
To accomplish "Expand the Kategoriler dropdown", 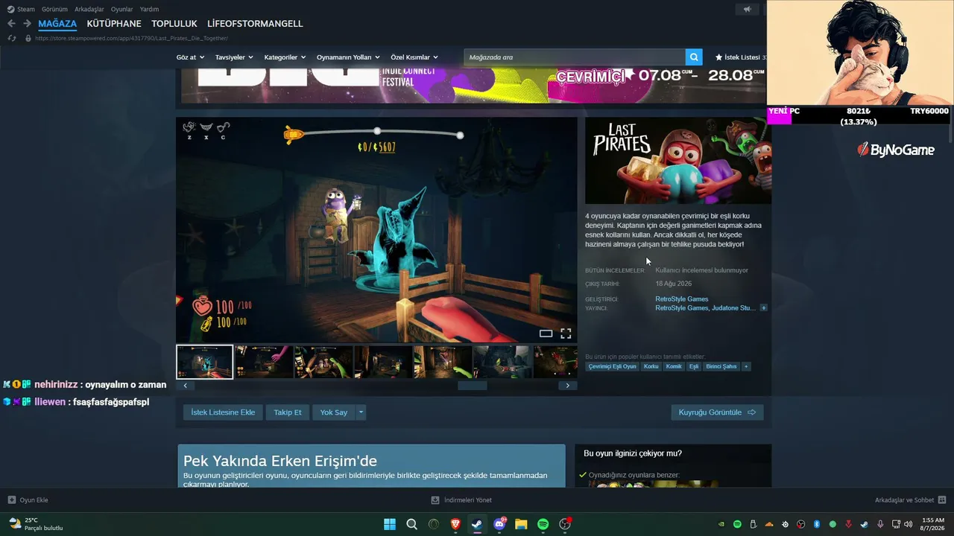I will coord(285,57).
